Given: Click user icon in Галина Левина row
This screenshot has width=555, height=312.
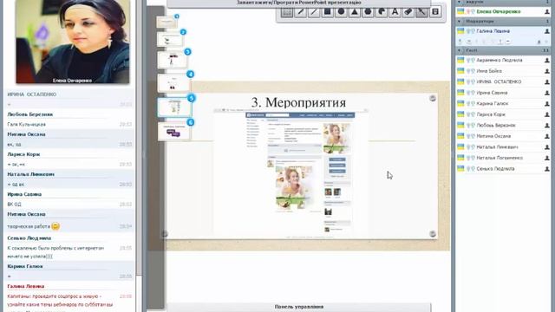Looking at the screenshot, I should 547,31.
